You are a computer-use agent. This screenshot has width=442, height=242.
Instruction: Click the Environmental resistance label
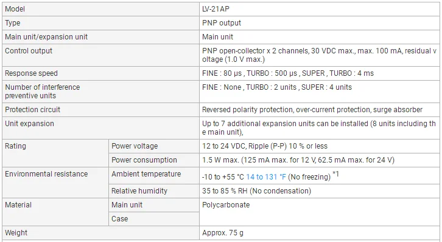pos(46,174)
